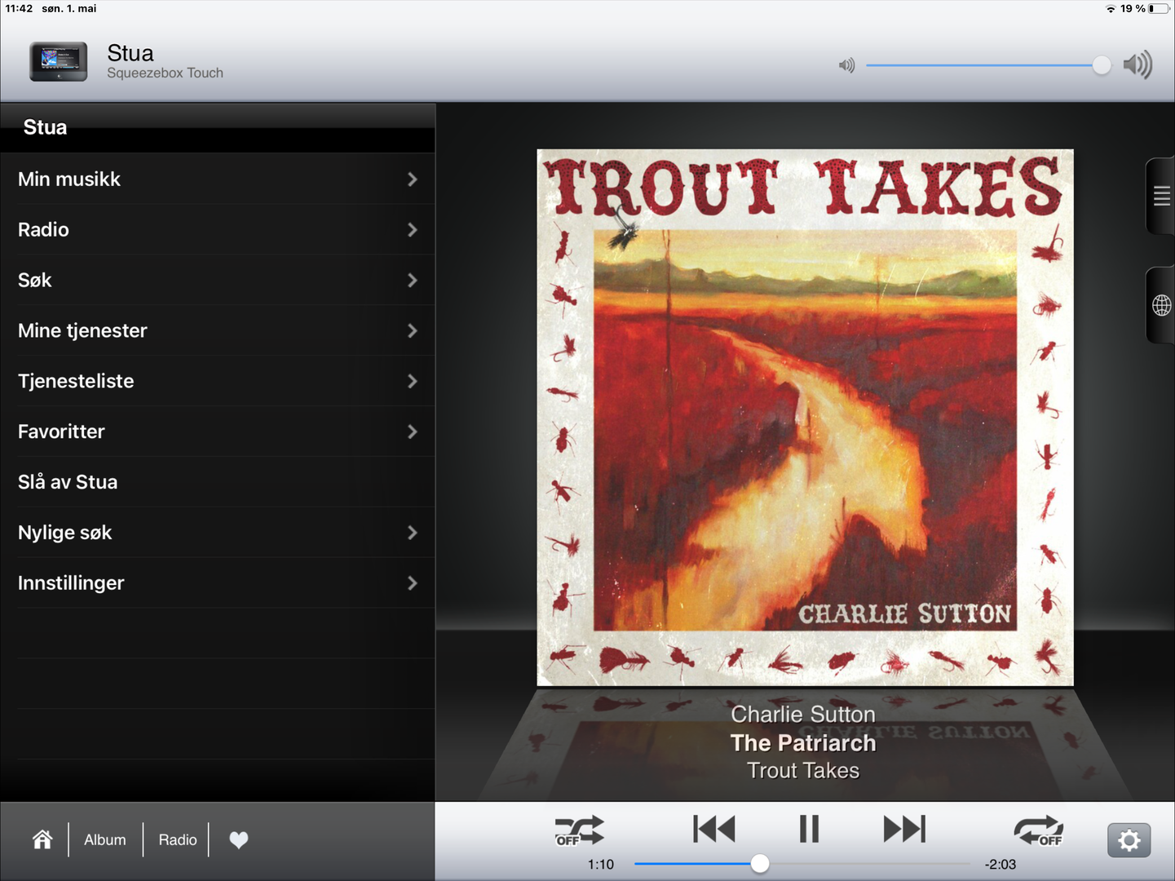
Task: Toggle repeat mode on
Action: pyautogui.click(x=1039, y=830)
